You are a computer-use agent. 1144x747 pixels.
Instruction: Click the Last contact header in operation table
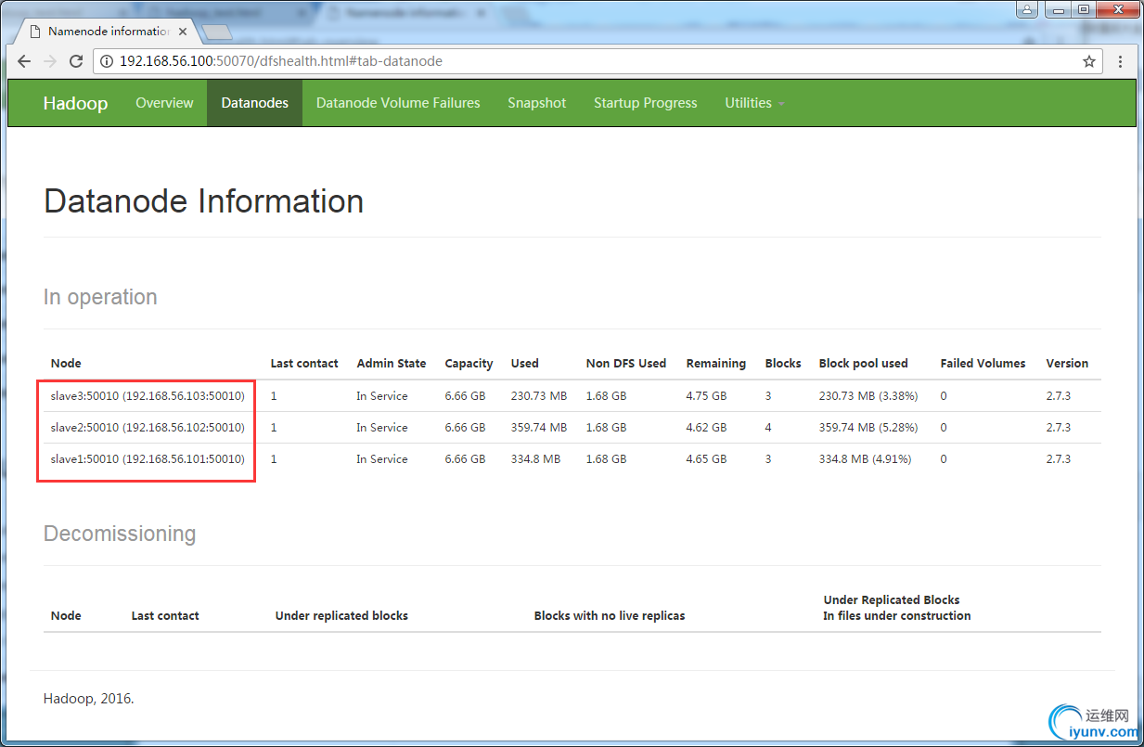click(304, 364)
